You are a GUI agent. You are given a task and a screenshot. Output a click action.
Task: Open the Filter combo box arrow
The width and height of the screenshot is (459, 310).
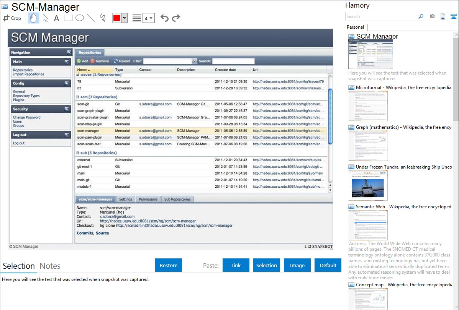point(194,61)
